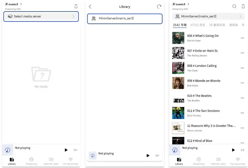The width and height of the screenshot is (248, 168).
Task: Tap skip forward button in right screen
Action: (243, 150)
